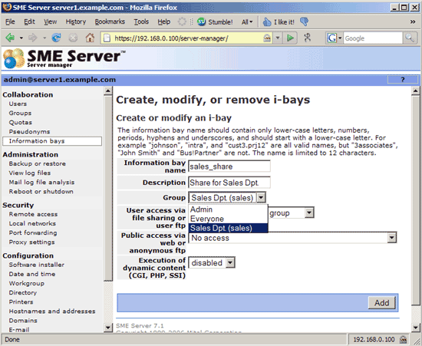Click the Google search box
422x346 pixels.
(373, 38)
